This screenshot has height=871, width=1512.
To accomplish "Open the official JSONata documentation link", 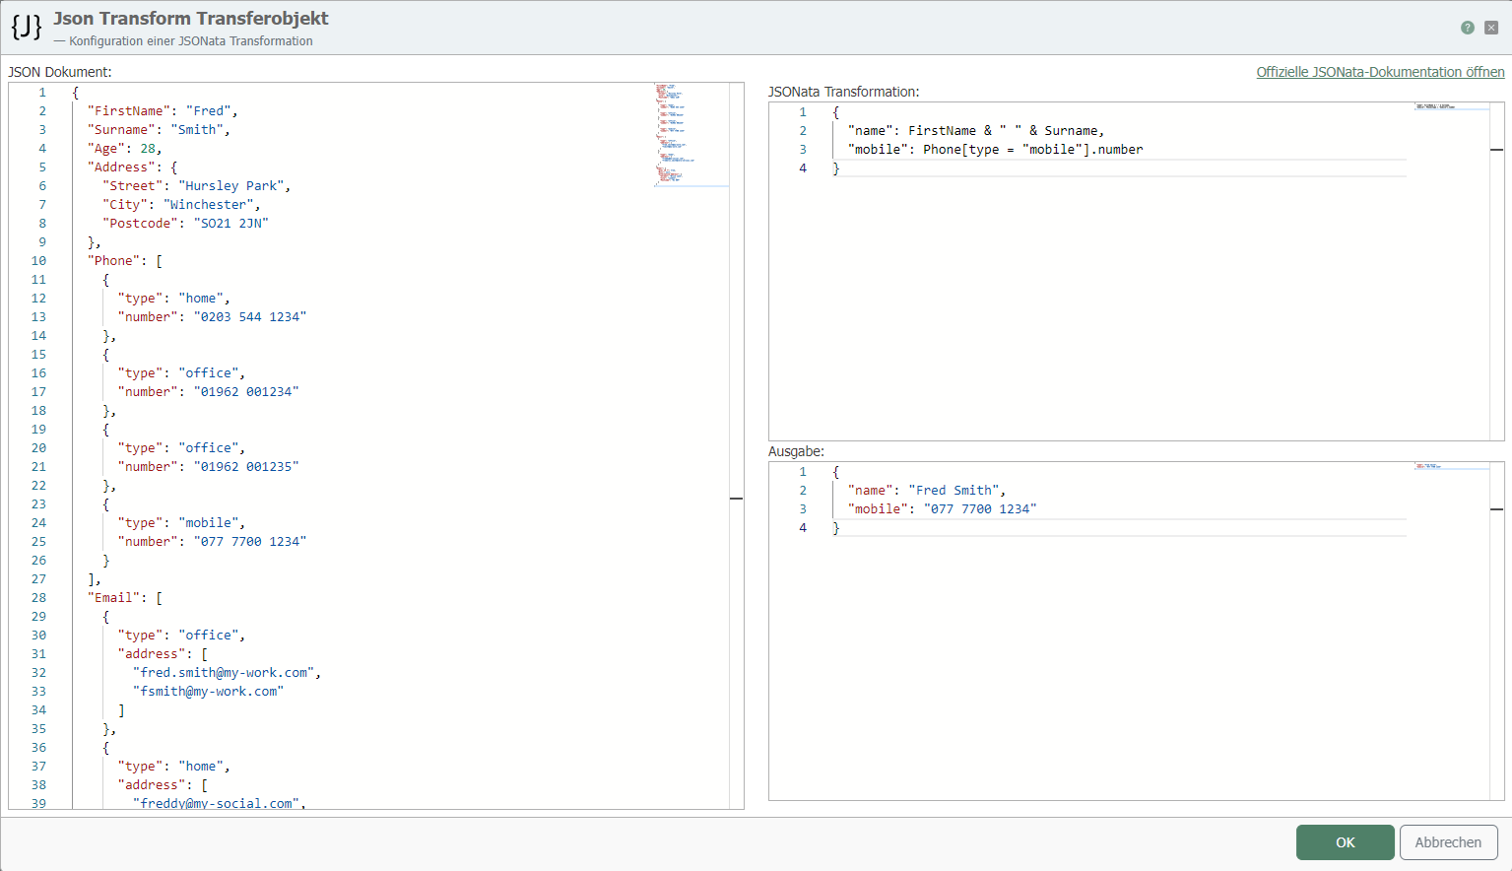I will click(1380, 72).
